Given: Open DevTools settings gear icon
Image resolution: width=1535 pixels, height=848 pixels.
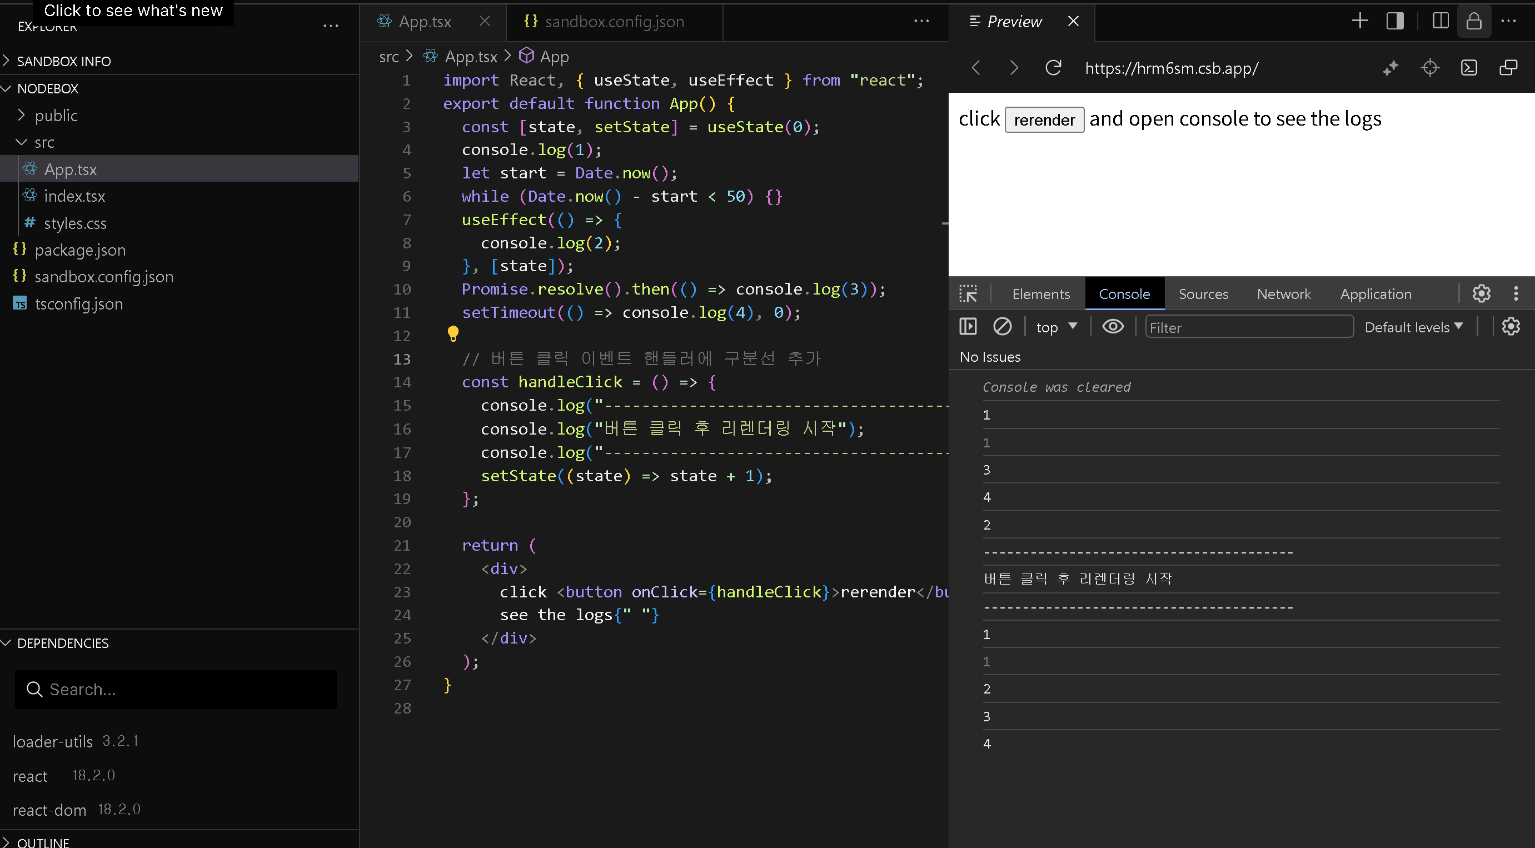Looking at the screenshot, I should (x=1482, y=293).
